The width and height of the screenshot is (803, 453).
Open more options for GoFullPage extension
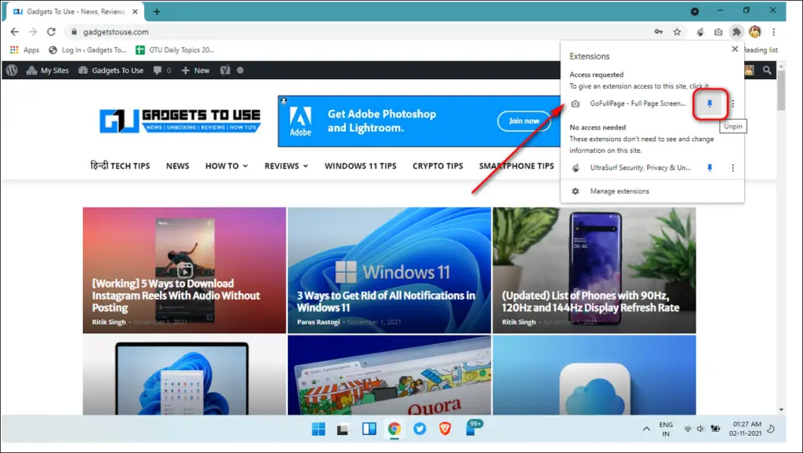(733, 103)
